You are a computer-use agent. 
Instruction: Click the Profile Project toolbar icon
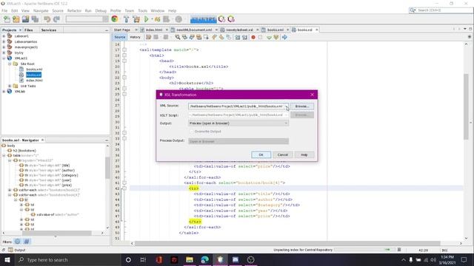[166, 19]
